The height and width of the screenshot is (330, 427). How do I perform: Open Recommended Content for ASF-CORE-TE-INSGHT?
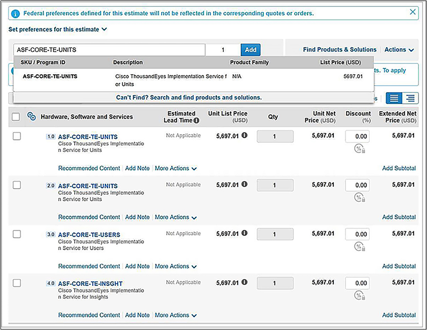(89, 315)
